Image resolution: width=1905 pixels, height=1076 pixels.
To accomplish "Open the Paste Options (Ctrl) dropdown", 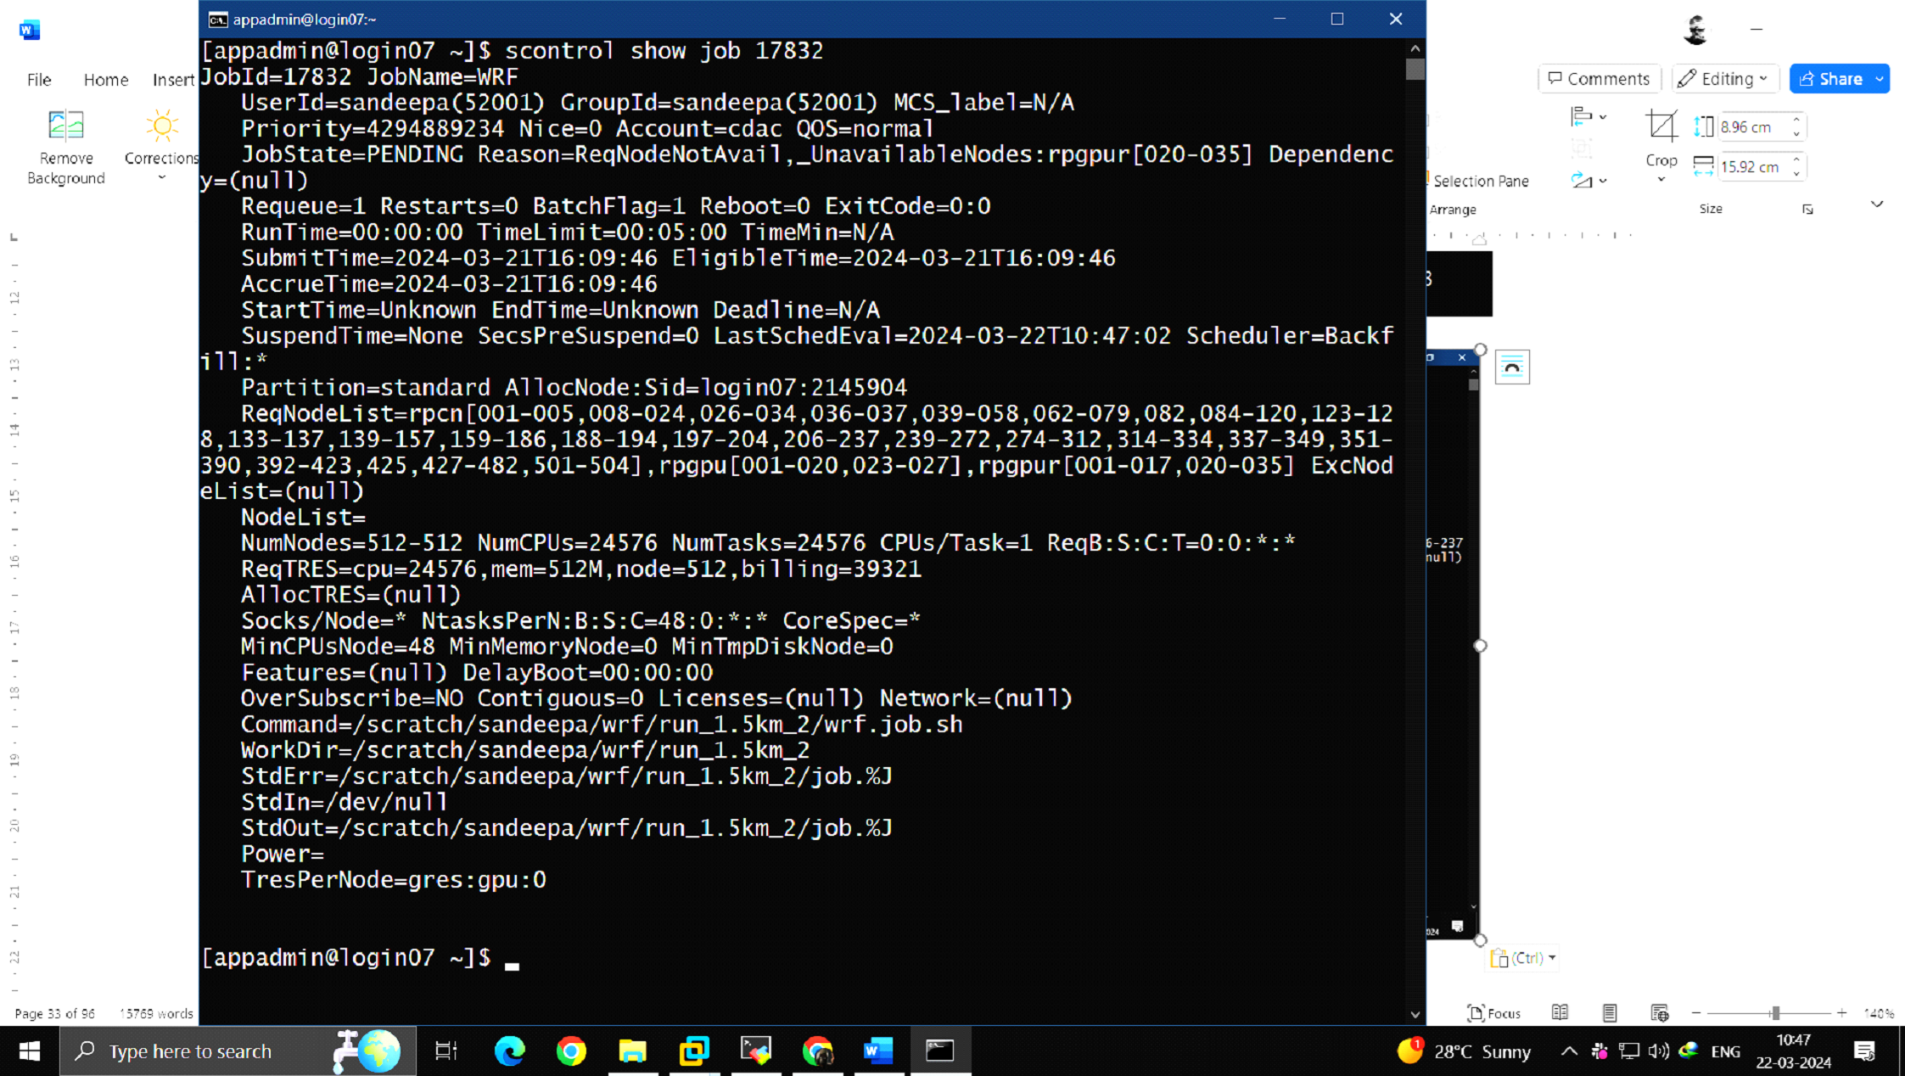I will point(1523,958).
